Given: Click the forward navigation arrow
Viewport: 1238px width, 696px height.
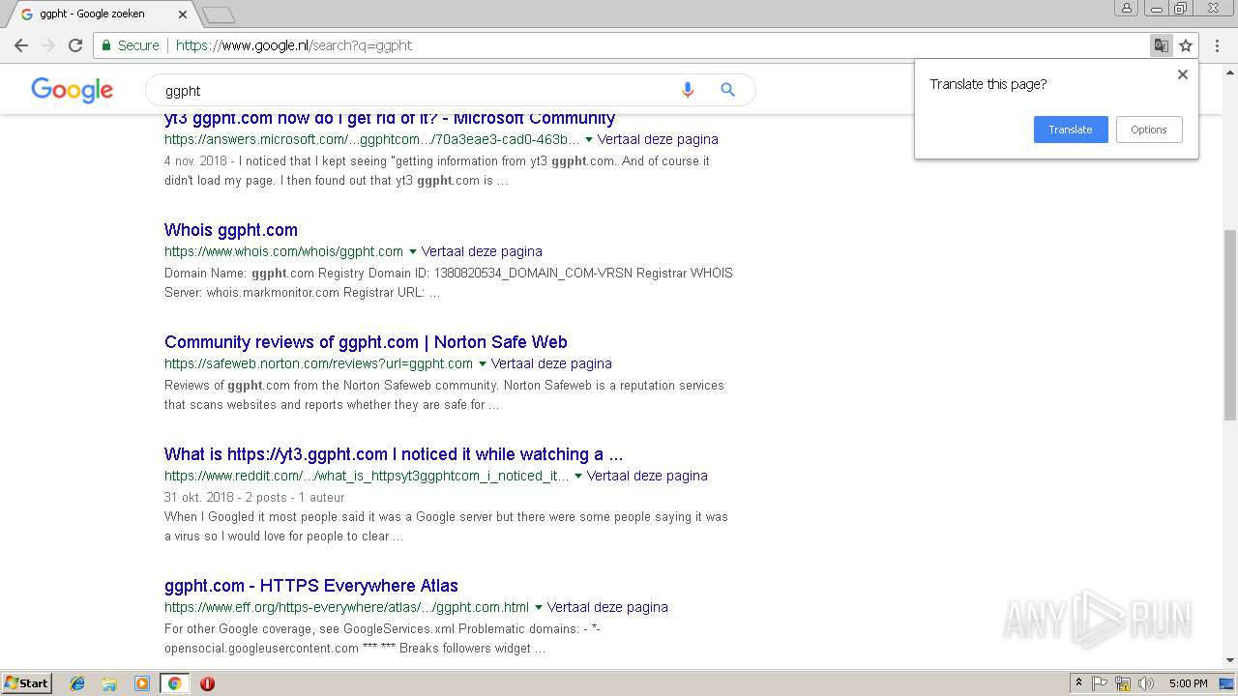Looking at the screenshot, I should tap(48, 45).
